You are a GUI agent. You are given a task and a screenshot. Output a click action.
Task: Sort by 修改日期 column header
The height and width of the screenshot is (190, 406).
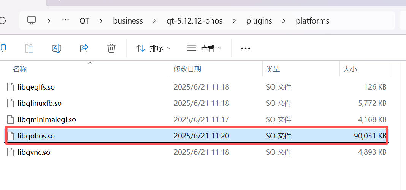[x=187, y=69]
